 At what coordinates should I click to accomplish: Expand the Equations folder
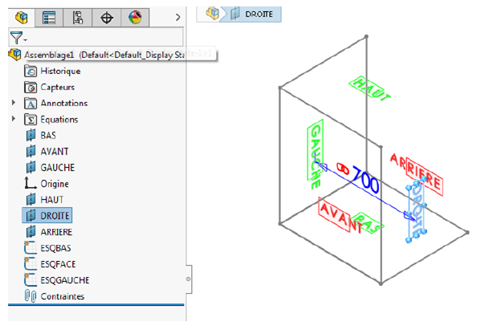pyautogui.click(x=14, y=120)
